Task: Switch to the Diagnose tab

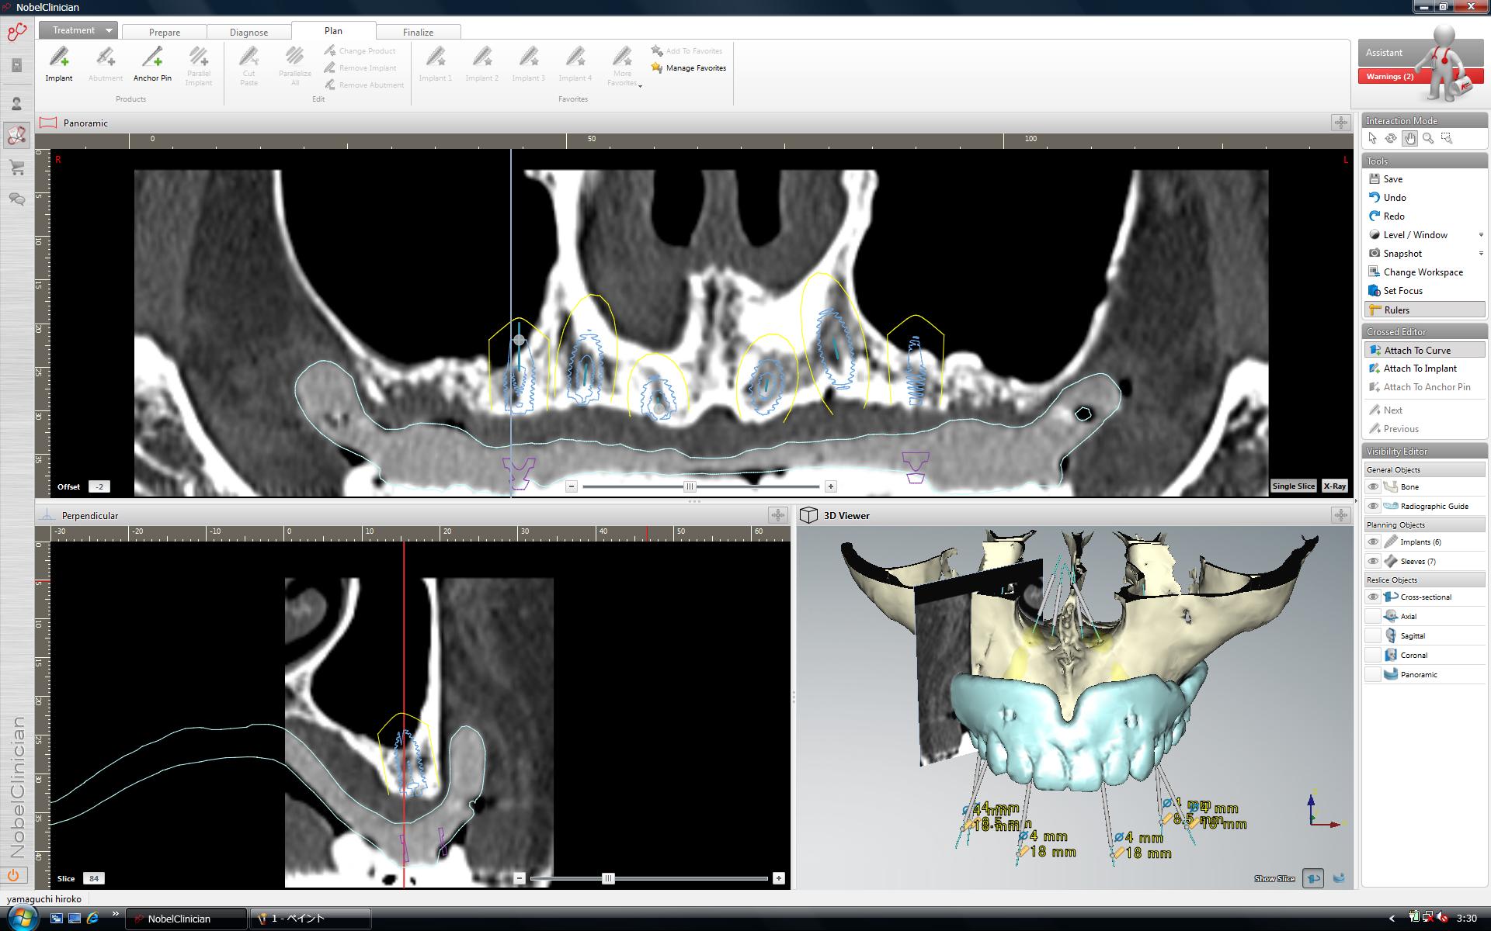Action: click(248, 32)
